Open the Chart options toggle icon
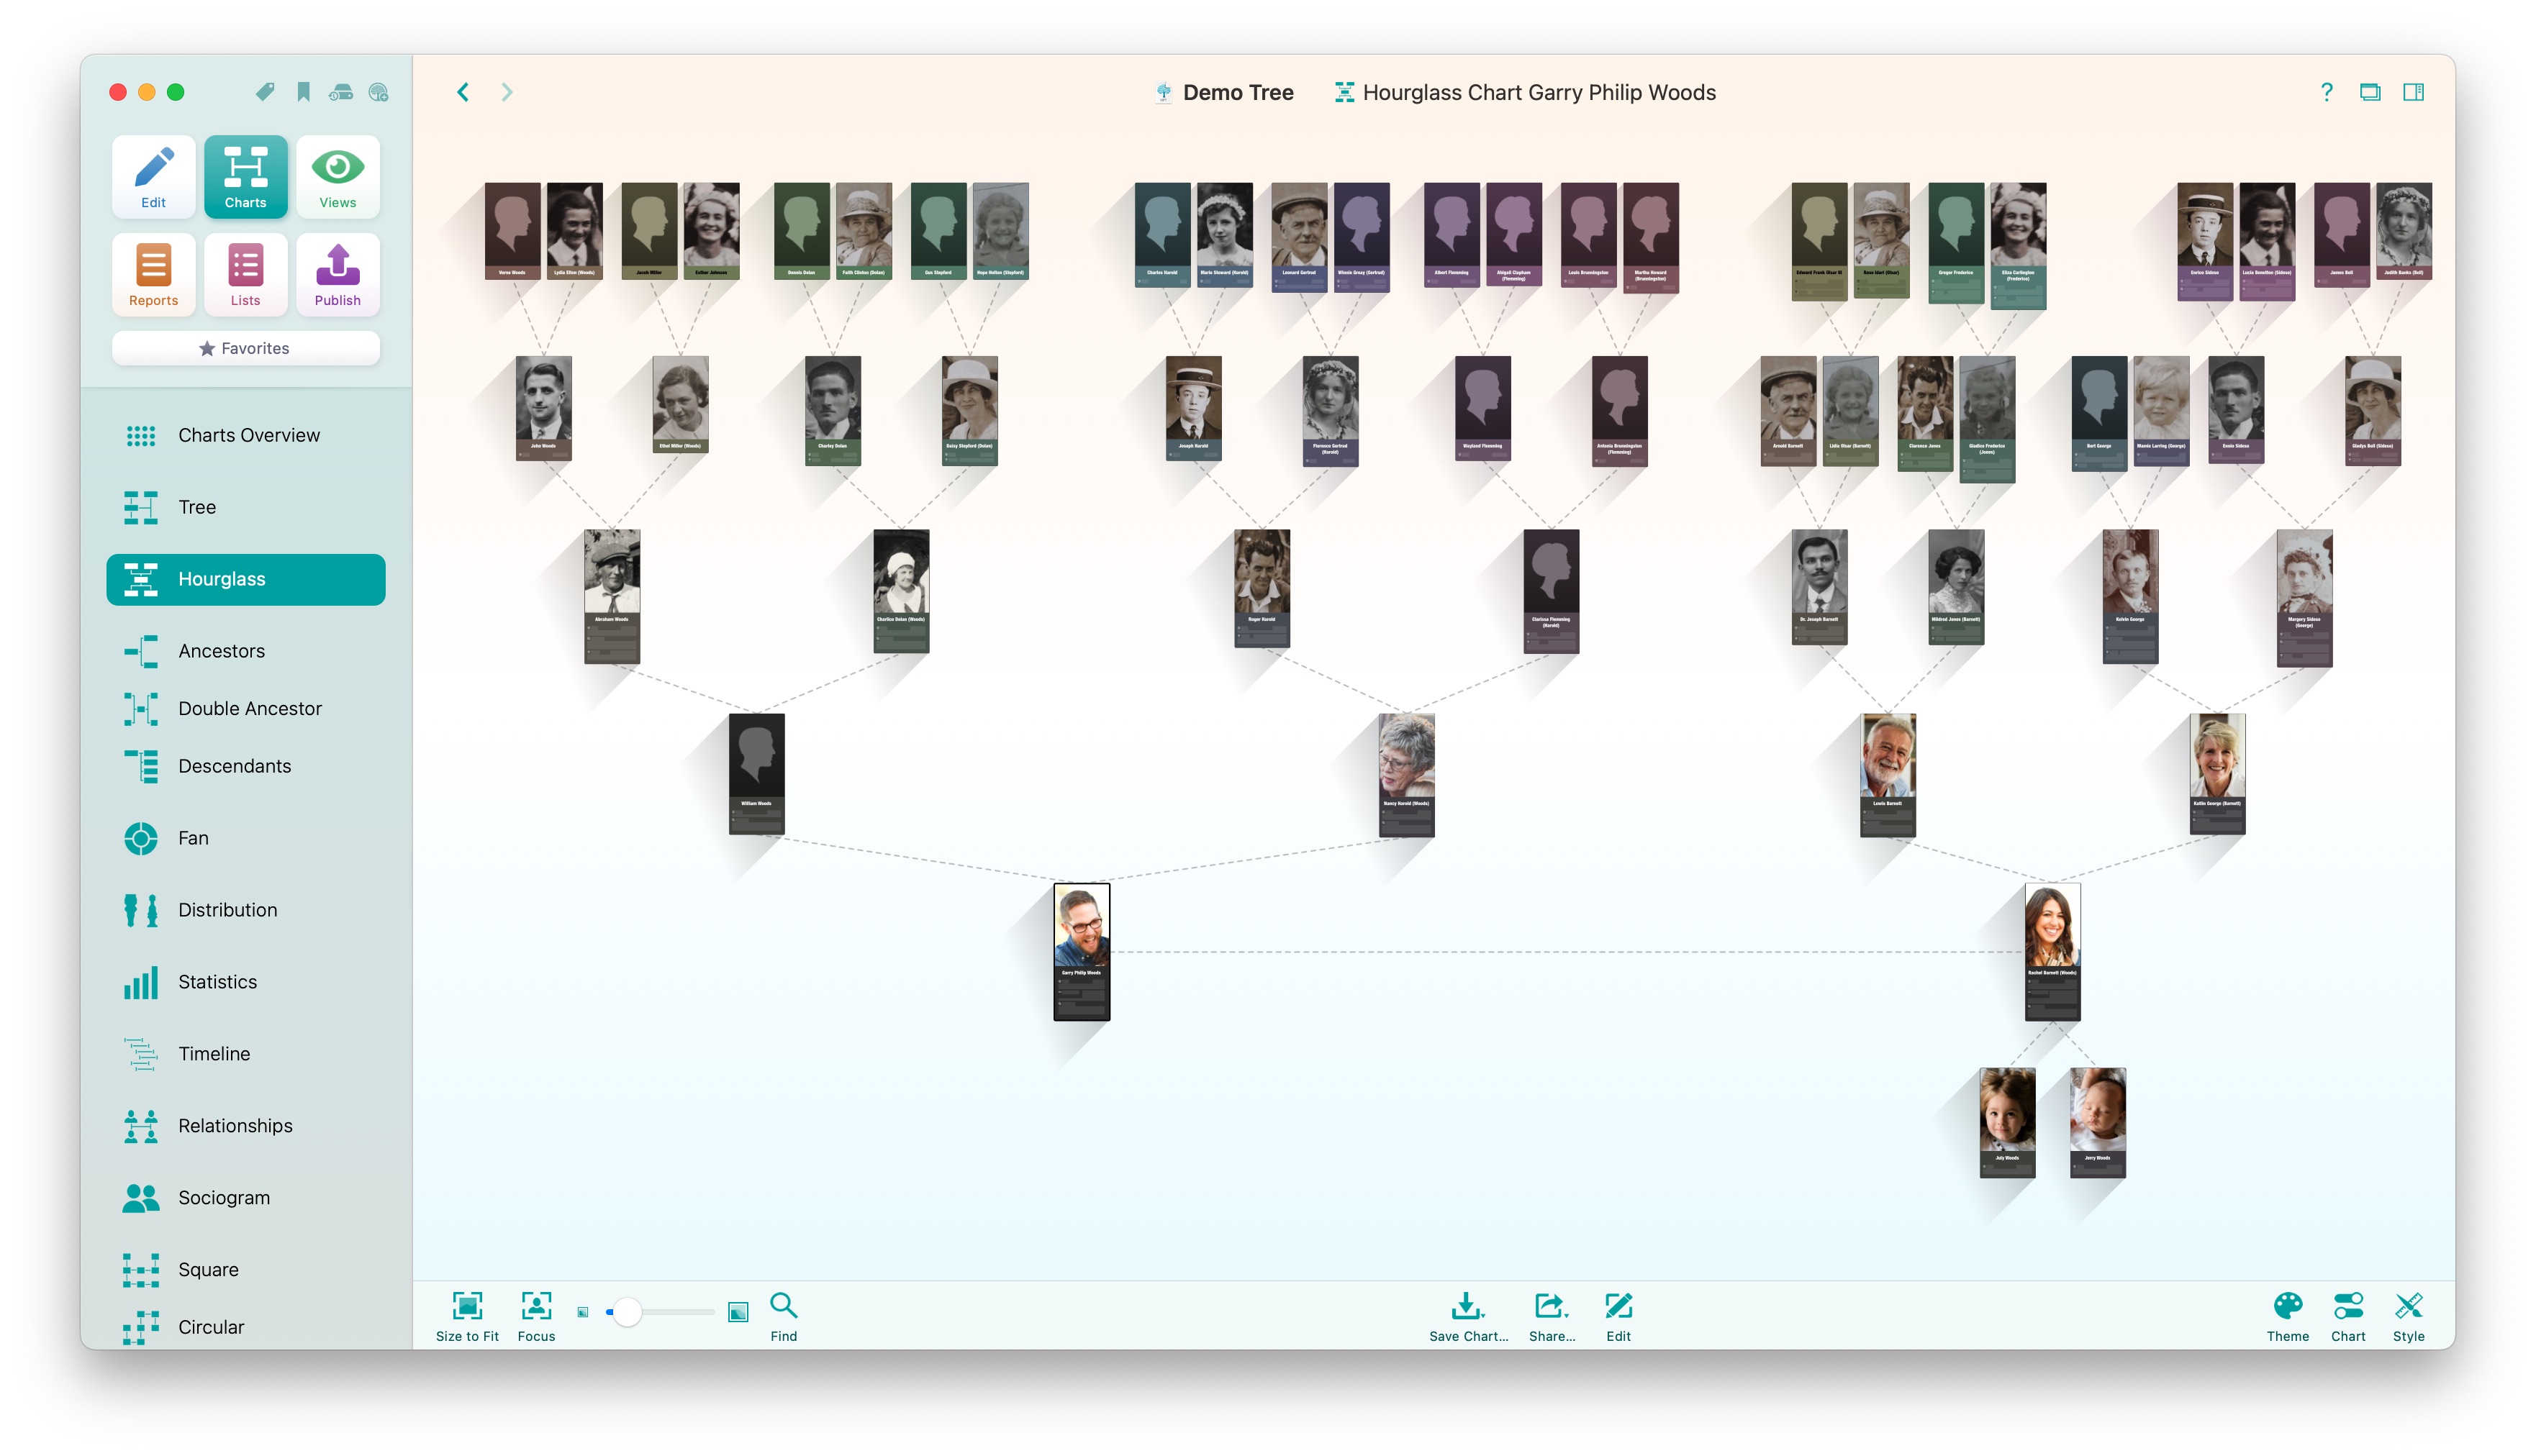The height and width of the screenshot is (1456, 2536). 2348,1306
